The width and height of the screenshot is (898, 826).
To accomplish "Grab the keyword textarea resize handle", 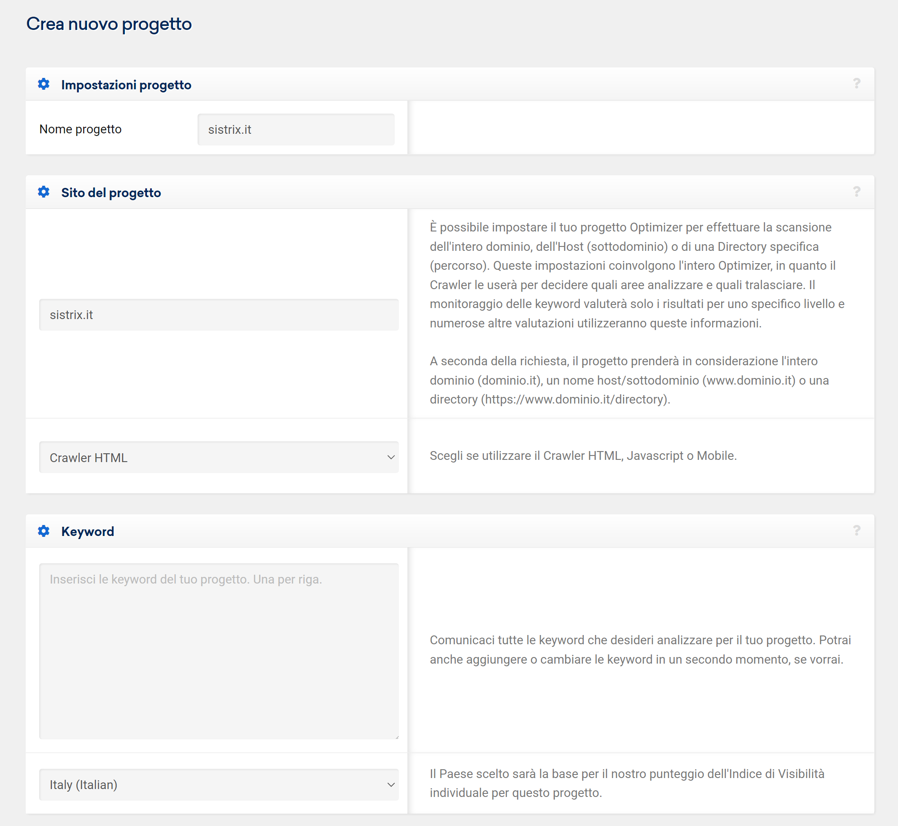I will [x=397, y=737].
